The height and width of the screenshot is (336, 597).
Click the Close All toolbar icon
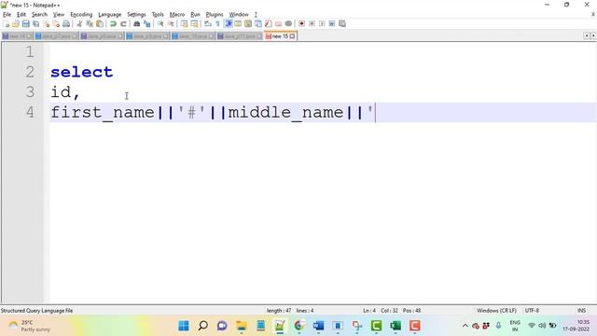pos(56,23)
